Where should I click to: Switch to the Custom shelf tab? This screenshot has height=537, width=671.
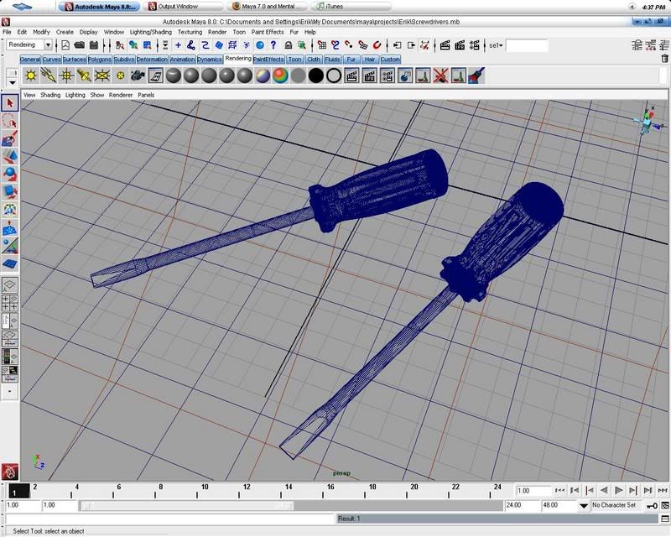coord(390,60)
